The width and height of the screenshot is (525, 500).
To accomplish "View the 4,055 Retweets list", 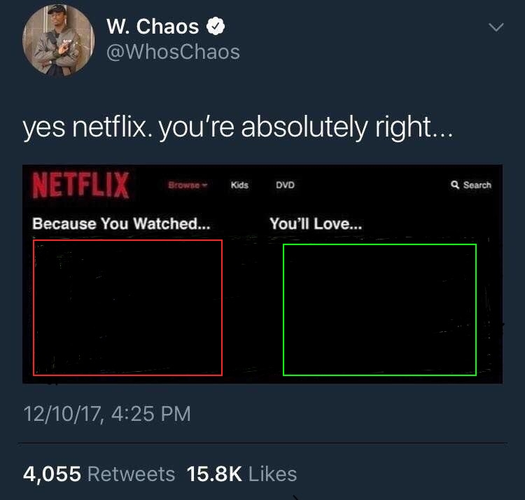I will coord(99,474).
